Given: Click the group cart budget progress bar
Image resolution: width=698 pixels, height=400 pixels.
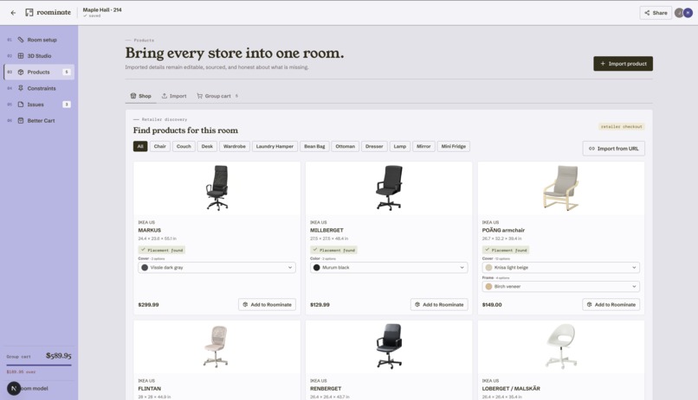Looking at the screenshot, I should tap(39, 365).
